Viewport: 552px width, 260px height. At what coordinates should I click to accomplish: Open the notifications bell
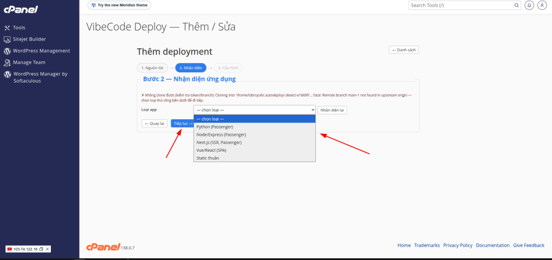point(529,6)
